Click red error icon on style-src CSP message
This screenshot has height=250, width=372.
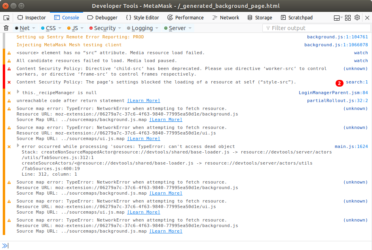[x=9, y=82]
